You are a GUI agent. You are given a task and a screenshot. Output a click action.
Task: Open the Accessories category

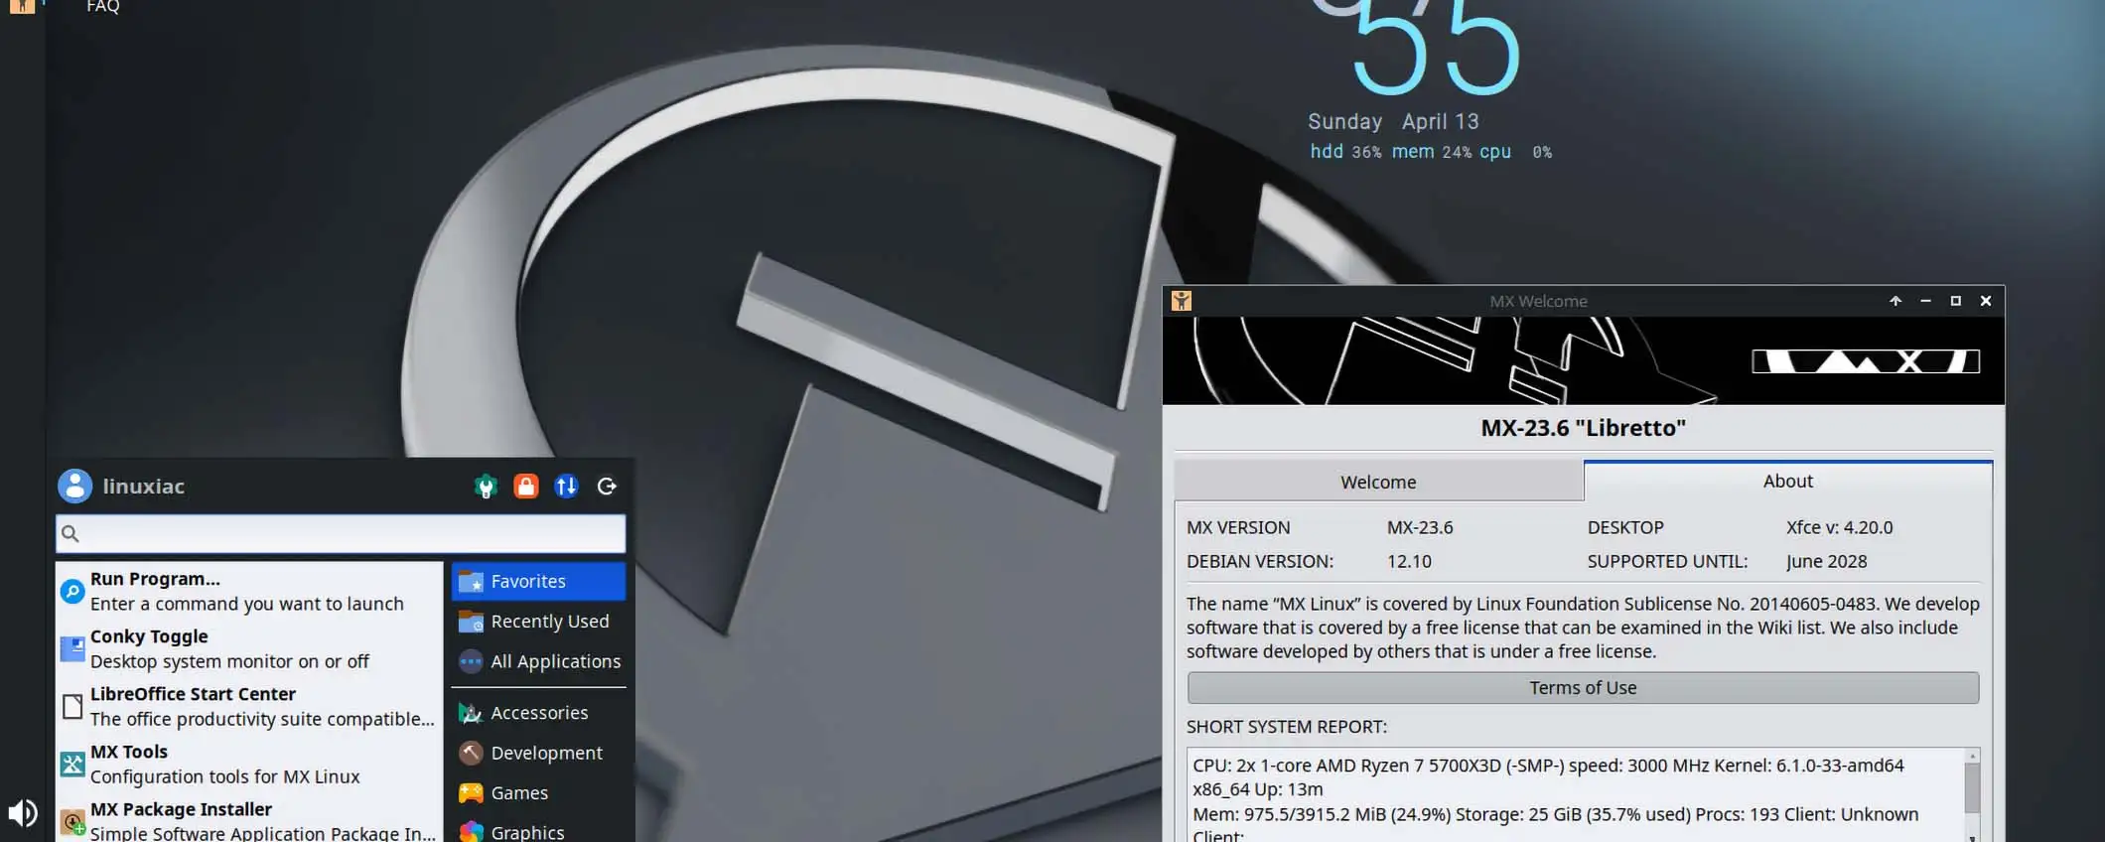point(538,713)
